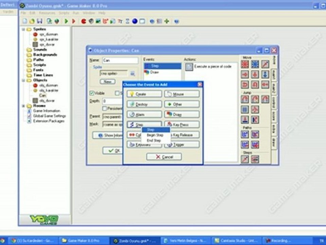Pick the Set Friction action icon
The width and height of the screenshot is (326, 245).
click(x=265, y=85)
